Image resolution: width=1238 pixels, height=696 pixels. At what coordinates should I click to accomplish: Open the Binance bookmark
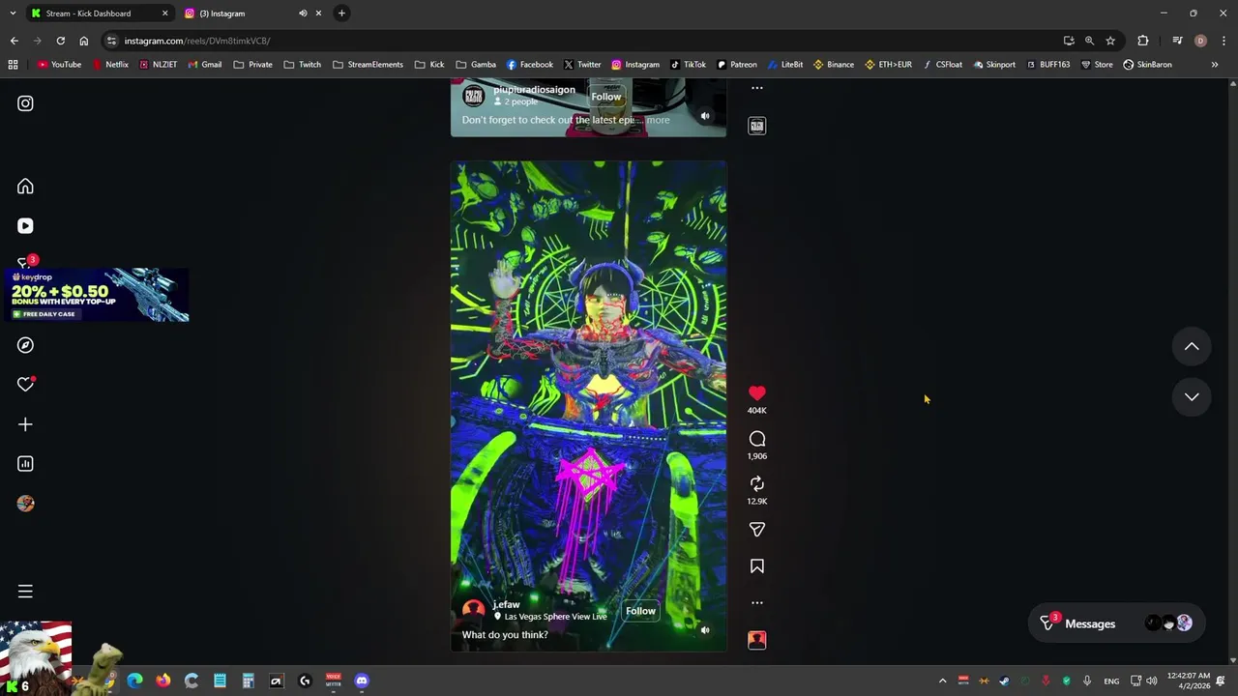[833, 65]
